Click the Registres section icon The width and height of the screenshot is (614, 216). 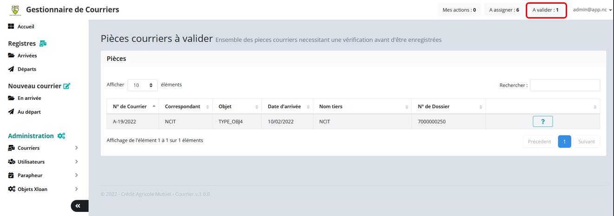click(x=43, y=44)
